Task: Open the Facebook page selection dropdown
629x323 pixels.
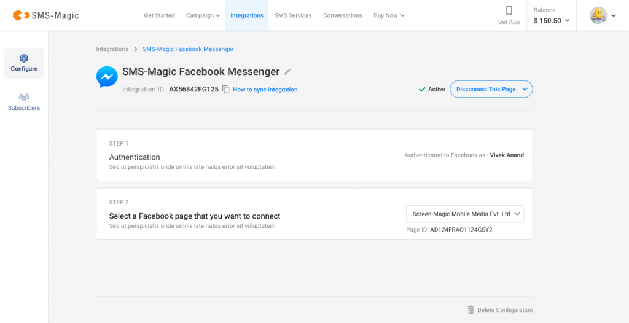Action: 465,214
